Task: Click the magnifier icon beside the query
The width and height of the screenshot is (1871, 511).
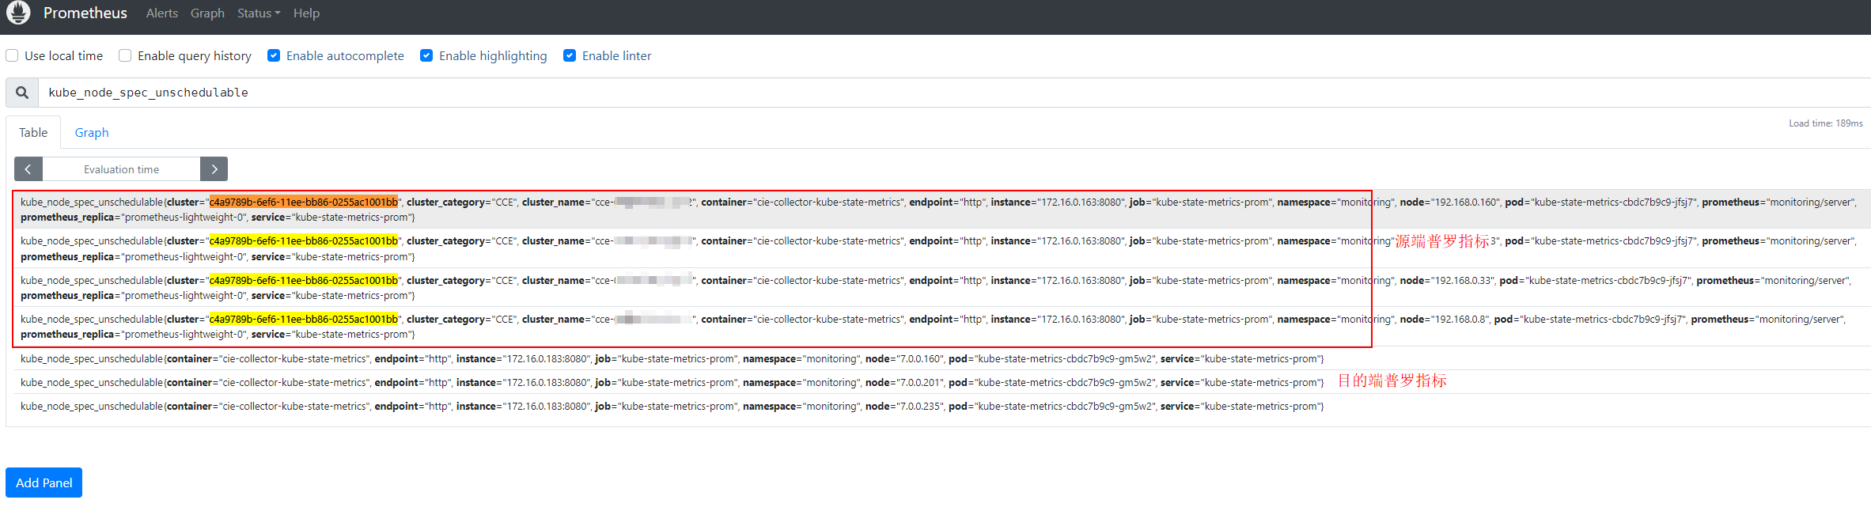Action: point(22,93)
